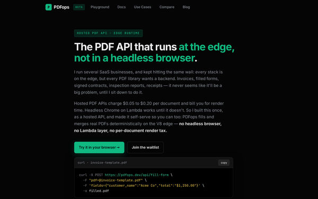The width and height of the screenshot is (318, 199).
Task: Copy the curl snippet with copy button
Action: (224, 163)
